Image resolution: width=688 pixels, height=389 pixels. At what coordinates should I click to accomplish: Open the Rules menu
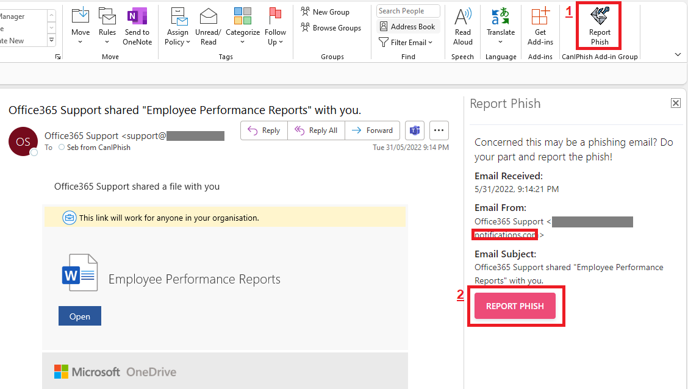(x=107, y=26)
